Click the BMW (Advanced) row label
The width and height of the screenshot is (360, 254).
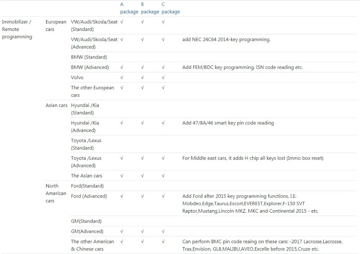(90, 67)
